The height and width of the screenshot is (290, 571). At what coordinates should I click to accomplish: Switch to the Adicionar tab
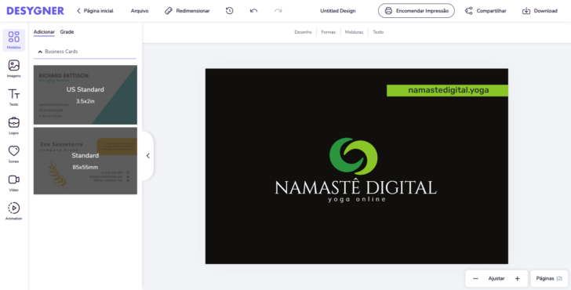[x=44, y=32]
